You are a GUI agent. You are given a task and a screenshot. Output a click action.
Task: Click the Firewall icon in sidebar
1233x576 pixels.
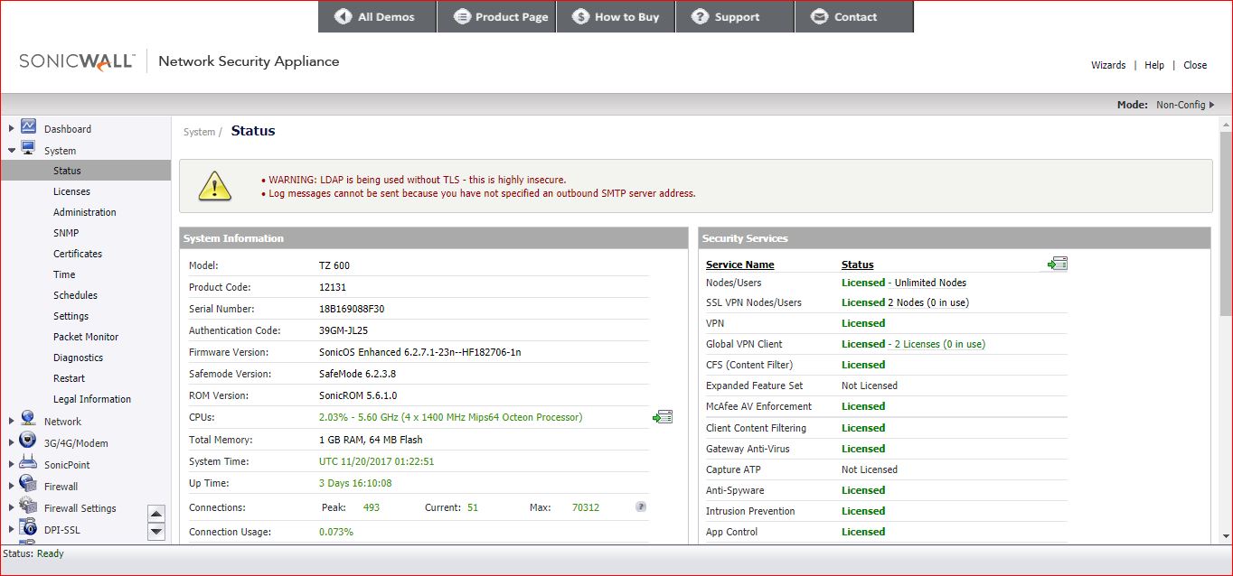coord(28,485)
